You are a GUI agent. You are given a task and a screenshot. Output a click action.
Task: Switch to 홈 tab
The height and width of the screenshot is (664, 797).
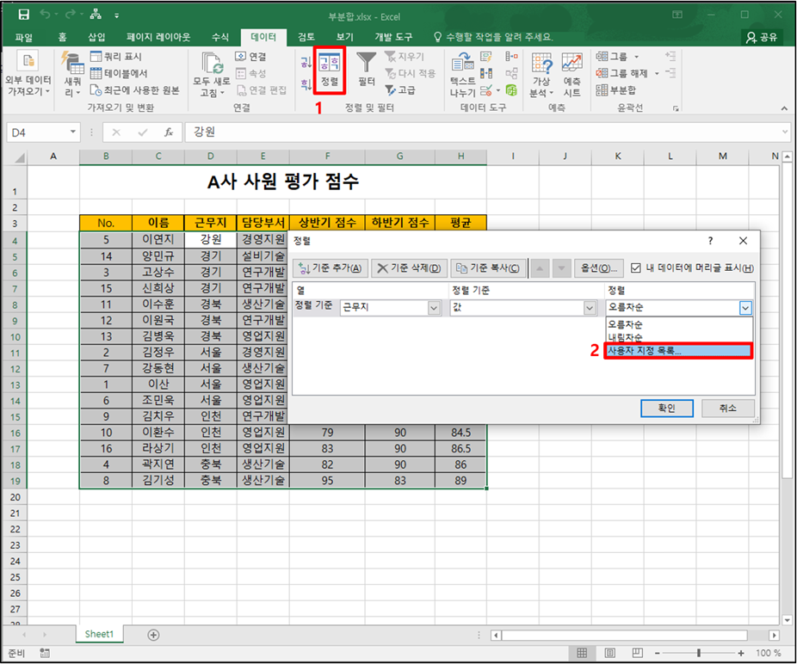[63, 37]
